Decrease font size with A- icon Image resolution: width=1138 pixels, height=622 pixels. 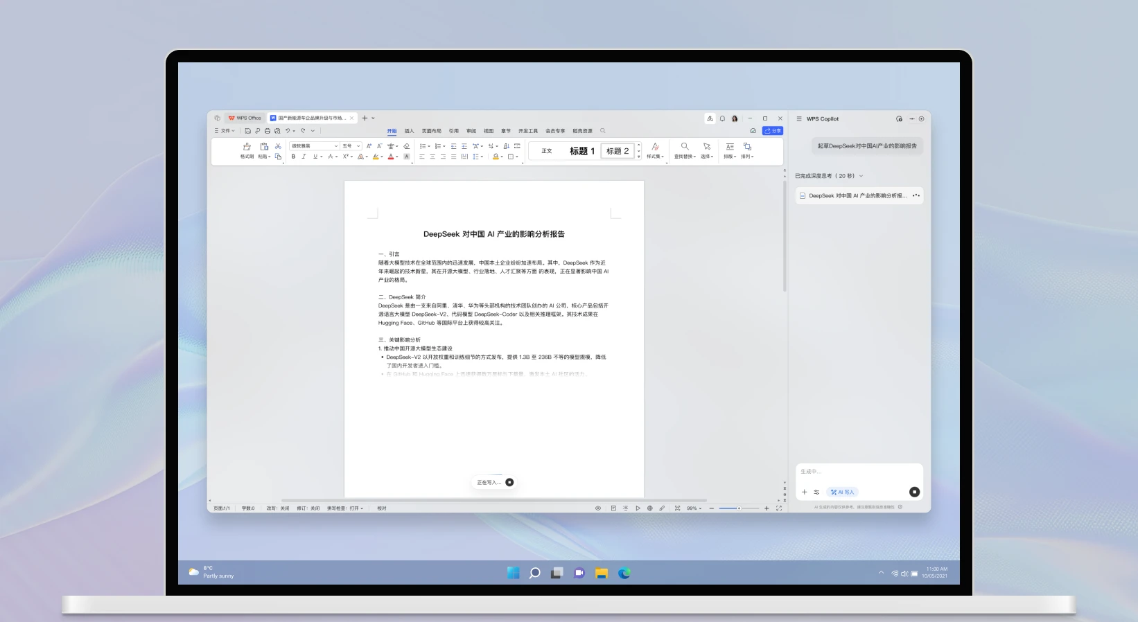379,146
